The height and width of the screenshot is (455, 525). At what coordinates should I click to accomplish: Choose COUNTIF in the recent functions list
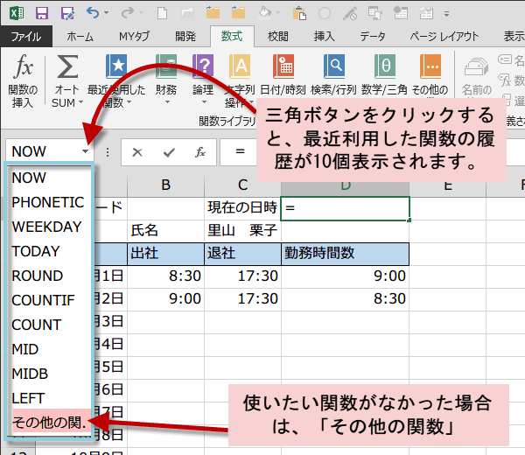coord(43,300)
